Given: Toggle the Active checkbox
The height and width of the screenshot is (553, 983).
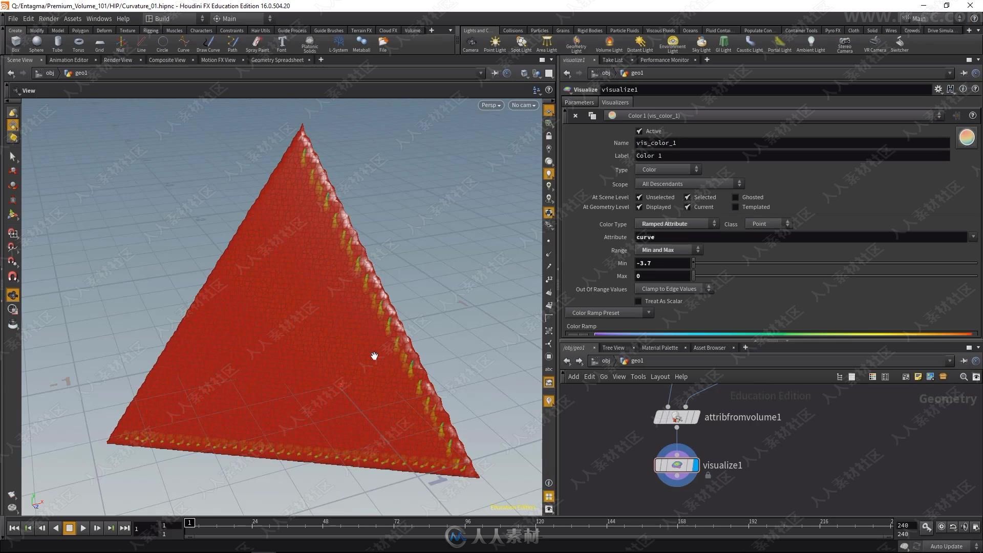Looking at the screenshot, I should point(639,131).
